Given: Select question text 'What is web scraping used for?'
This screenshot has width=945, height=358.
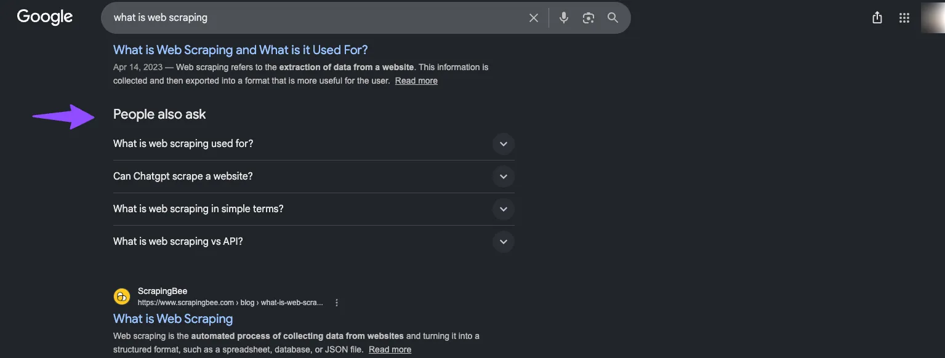Looking at the screenshot, I should click(x=183, y=144).
